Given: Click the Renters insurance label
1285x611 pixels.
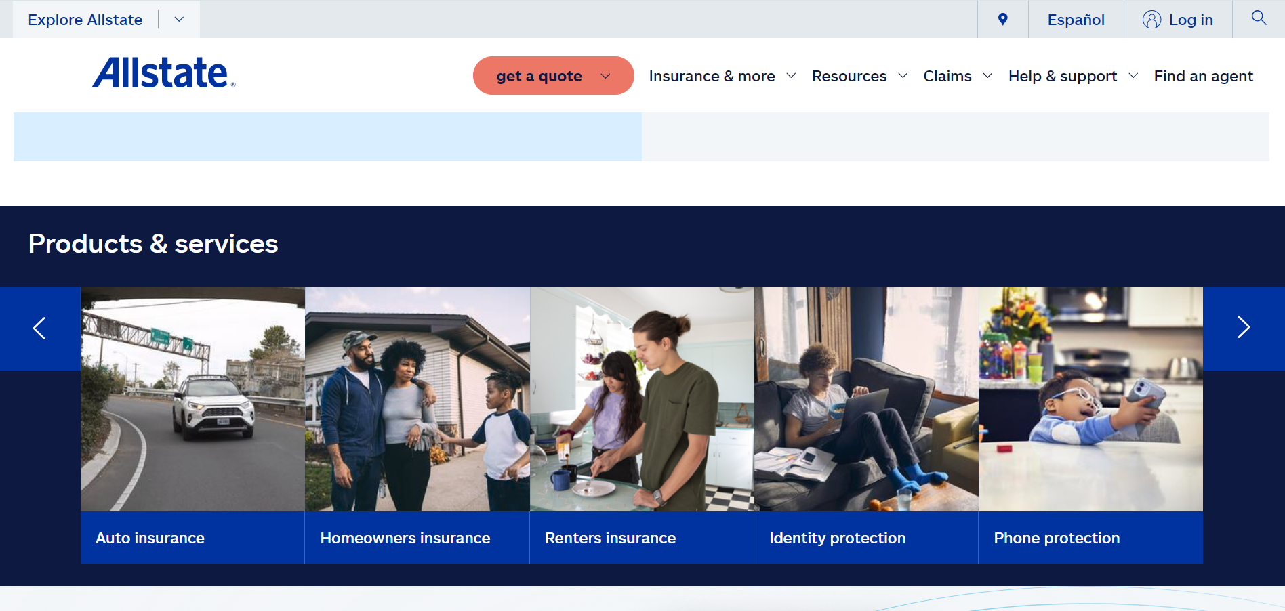Looking at the screenshot, I should [610, 538].
